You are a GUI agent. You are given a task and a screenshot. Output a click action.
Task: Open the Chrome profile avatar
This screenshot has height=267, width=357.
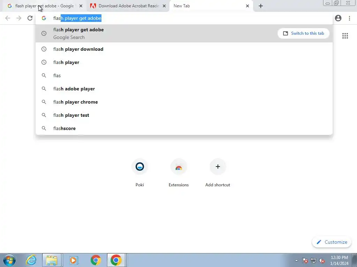[338, 18]
